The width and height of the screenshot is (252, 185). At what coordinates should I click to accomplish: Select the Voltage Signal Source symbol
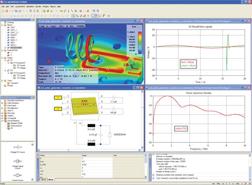point(18,161)
